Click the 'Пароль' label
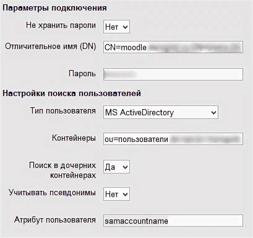The width and height of the screenshot is (253, 238). pos(82,73)
